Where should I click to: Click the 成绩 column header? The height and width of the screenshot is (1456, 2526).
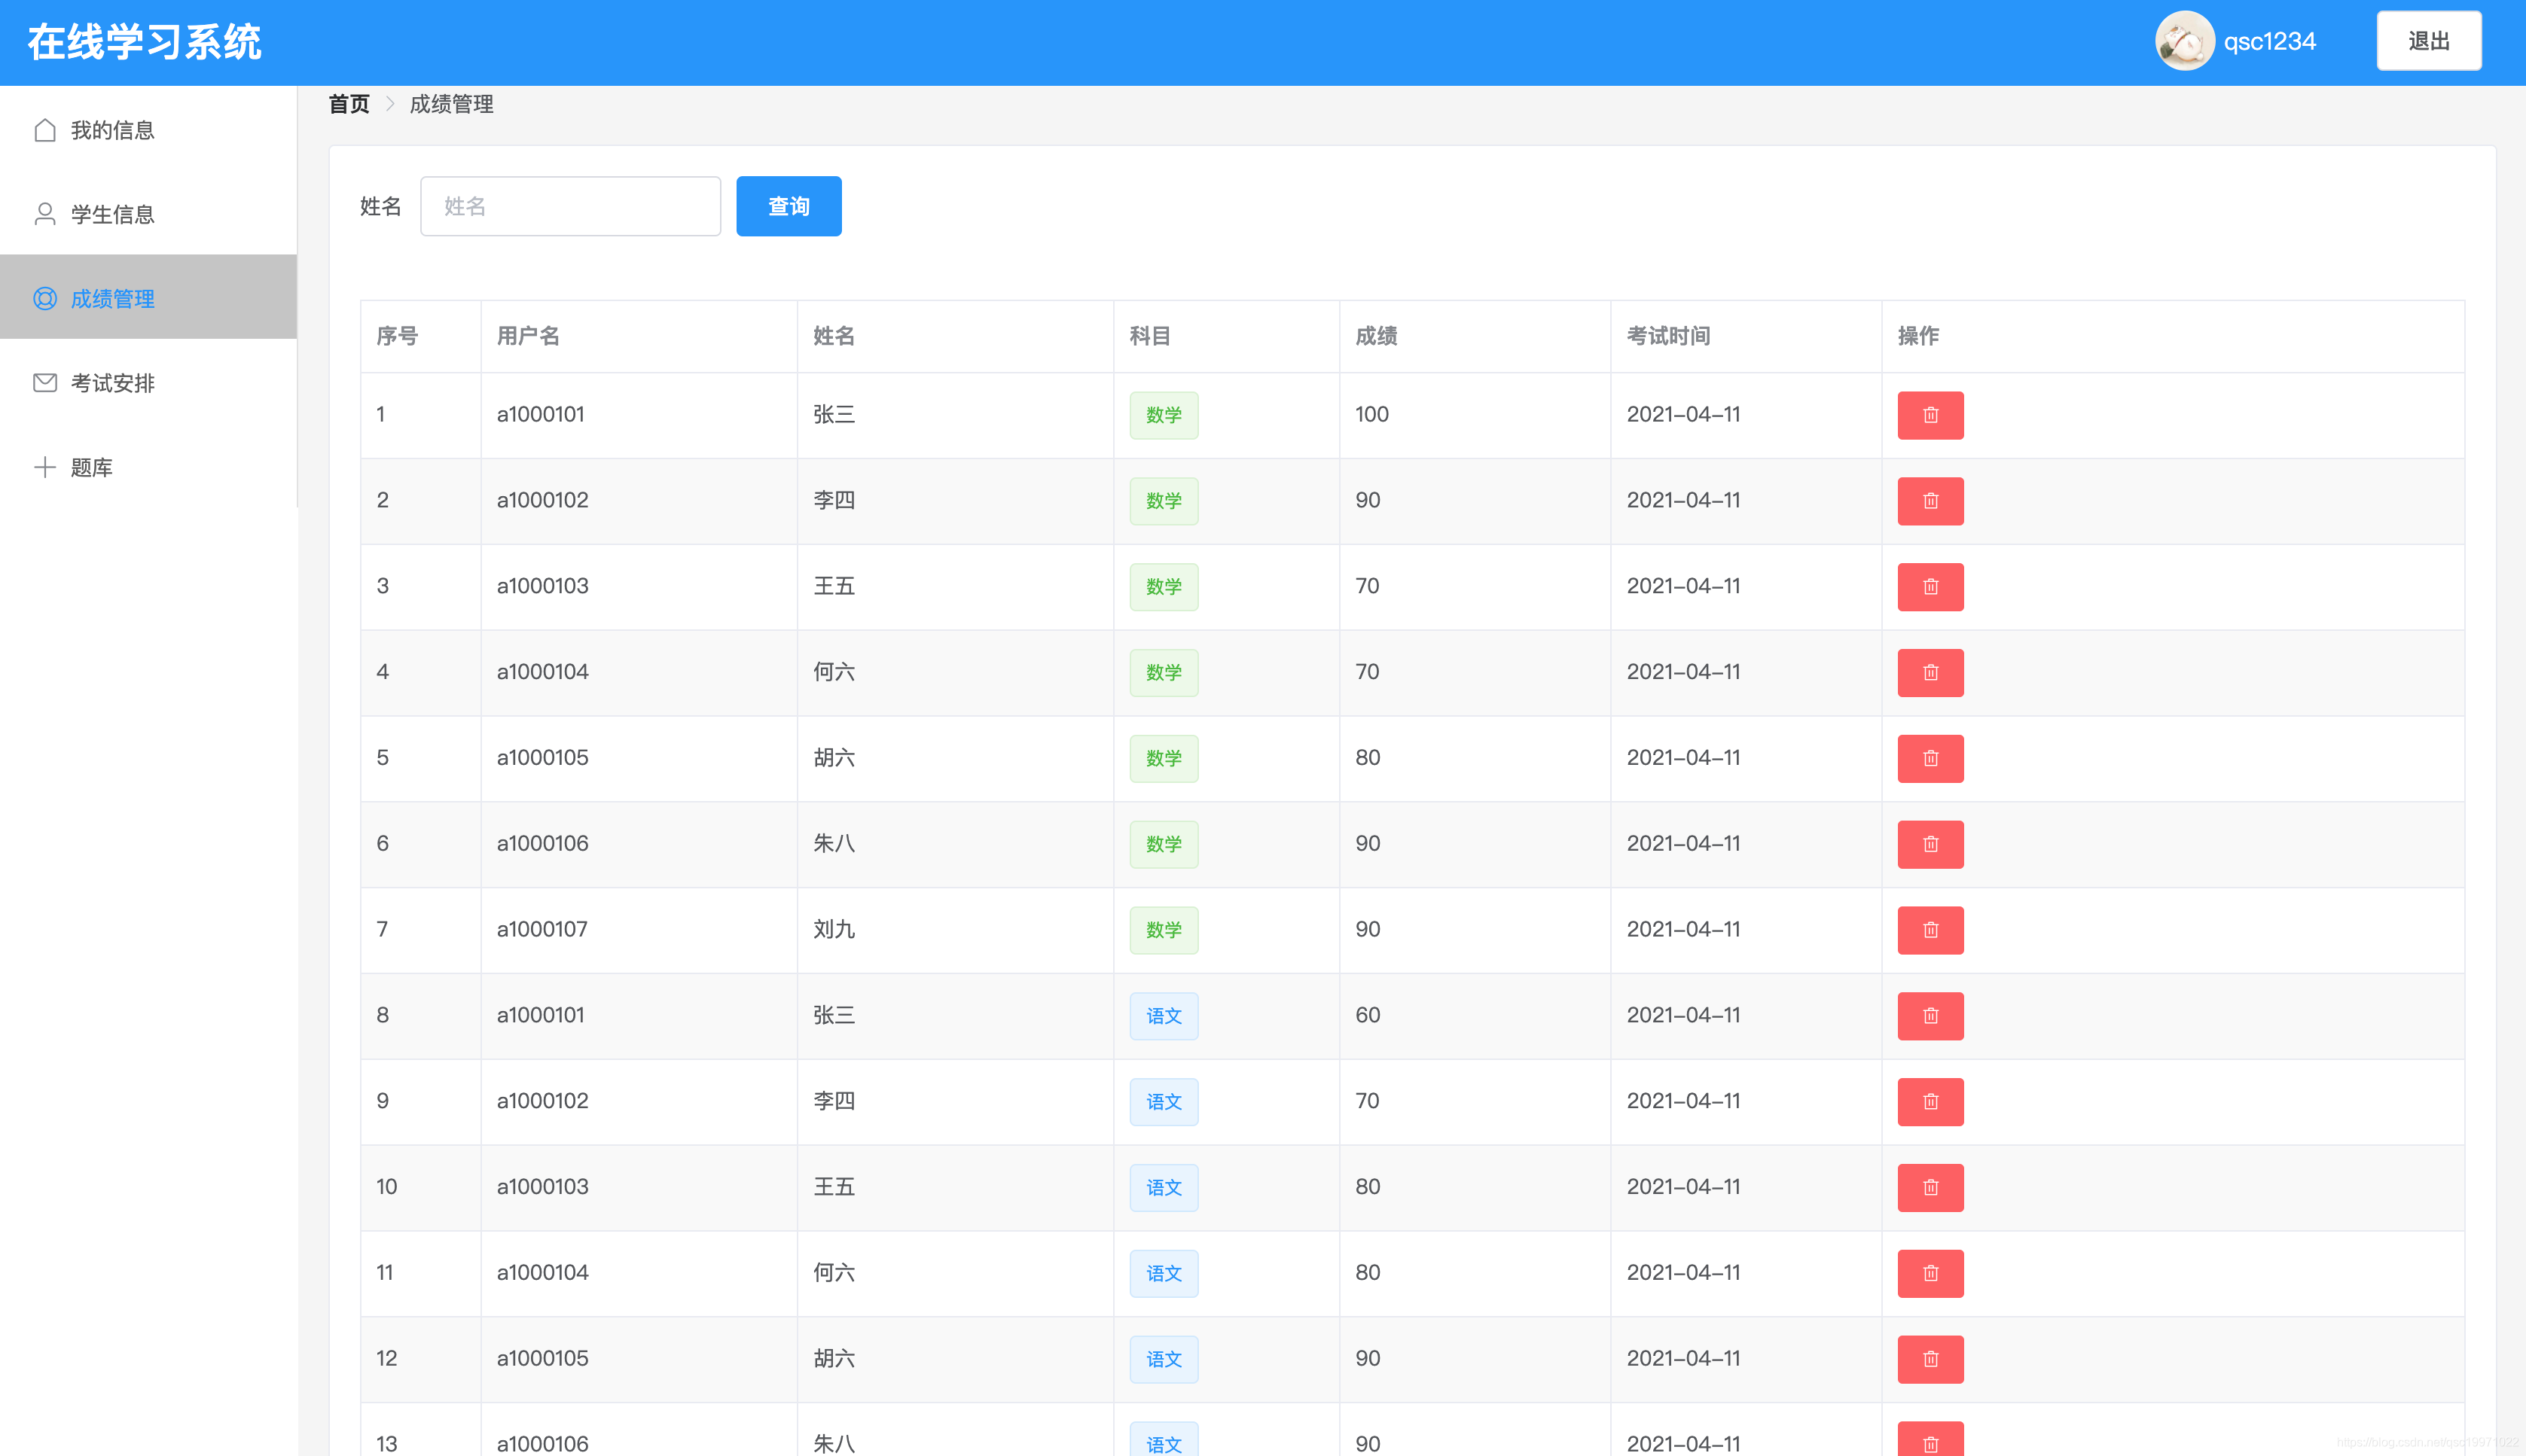pos(1375,336)
